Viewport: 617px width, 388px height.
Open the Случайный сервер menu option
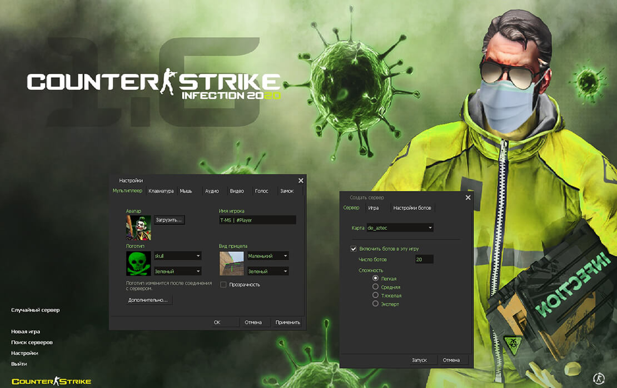35,310
